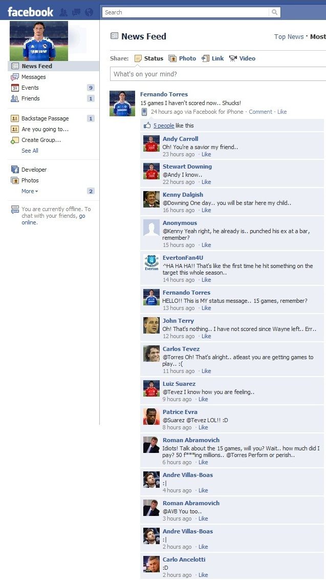Select the Video share icon
The height and width of the screenshot is (580, 326).
point(233,58)
